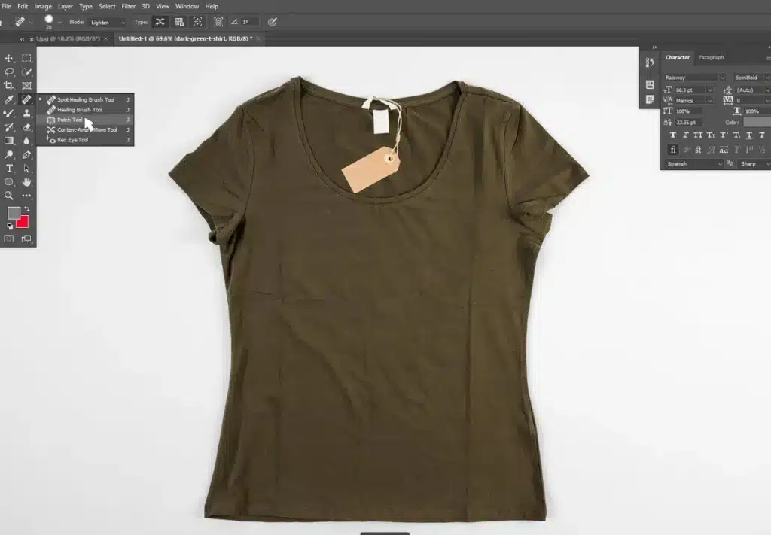The image size is (771, 535).
Task: Select the Clone Stamp tool
Action: point(28,113)
